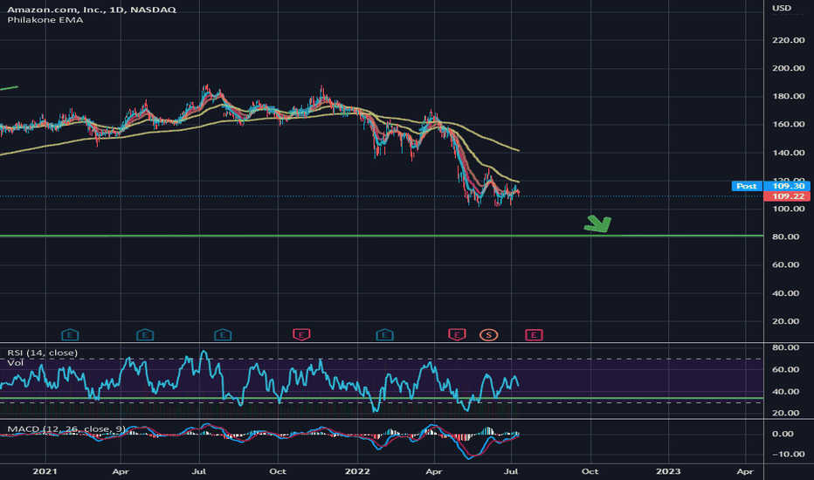The image size is (814, 480).
Task: Click the Jul label in 2022
Action: tap(511, 471)
